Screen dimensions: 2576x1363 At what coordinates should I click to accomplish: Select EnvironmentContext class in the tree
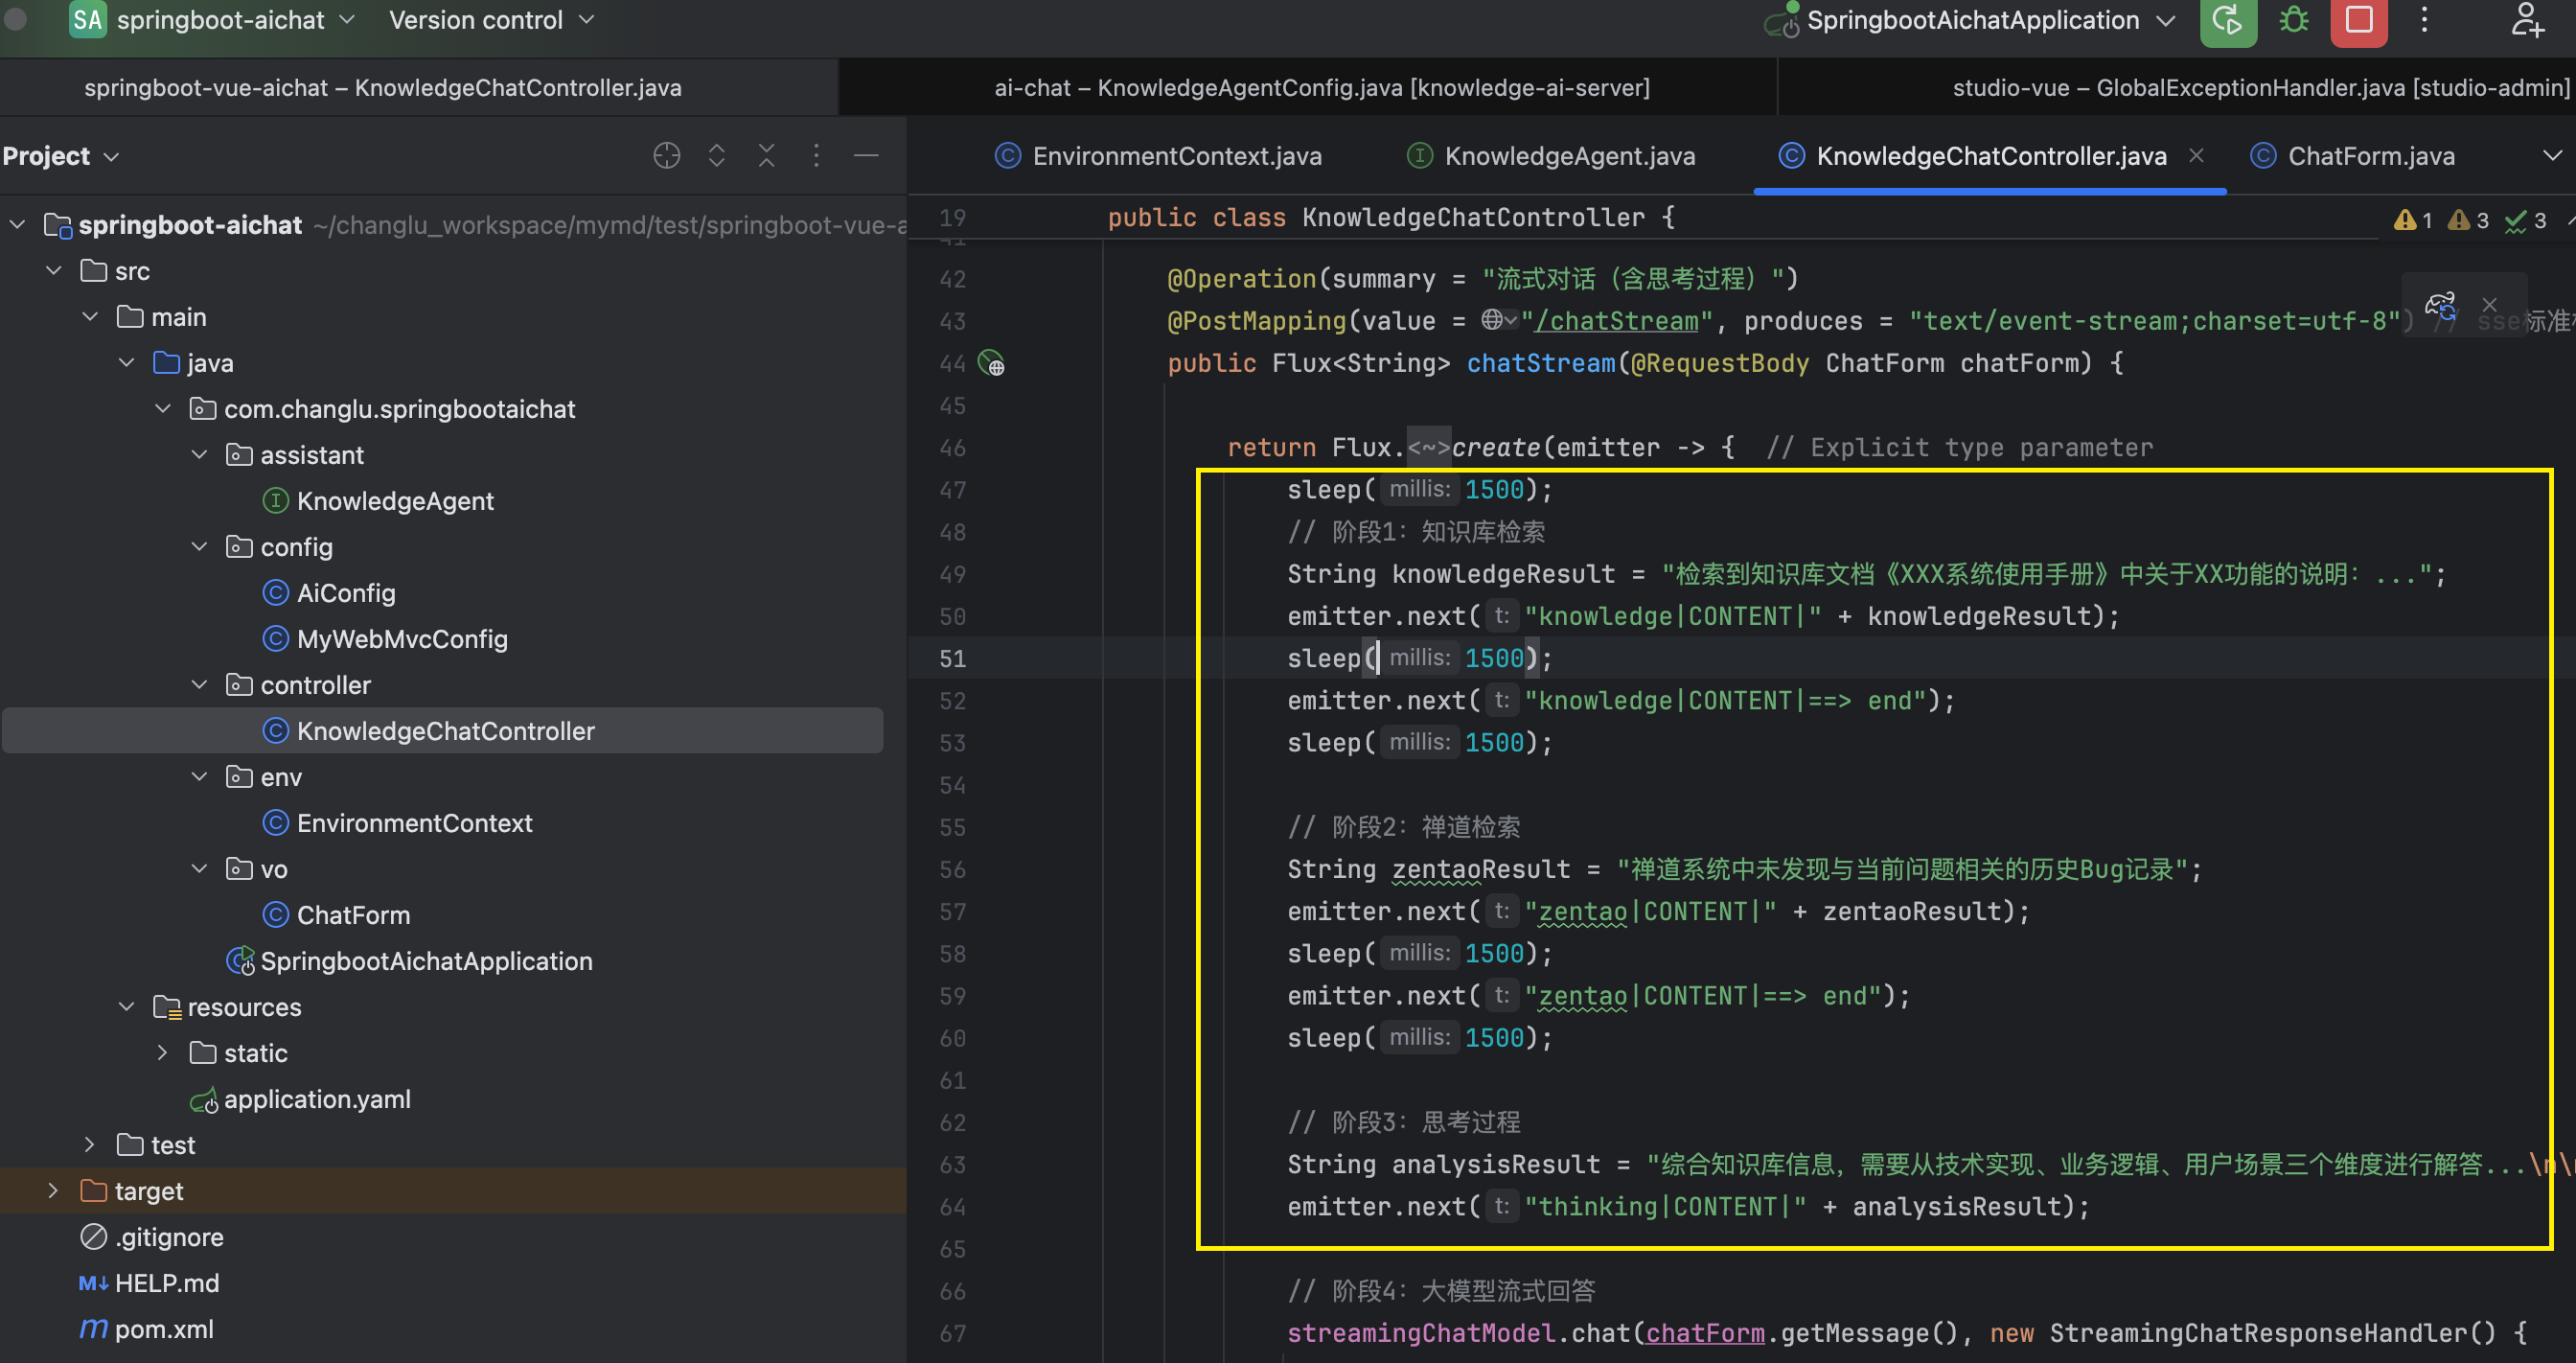414,823
